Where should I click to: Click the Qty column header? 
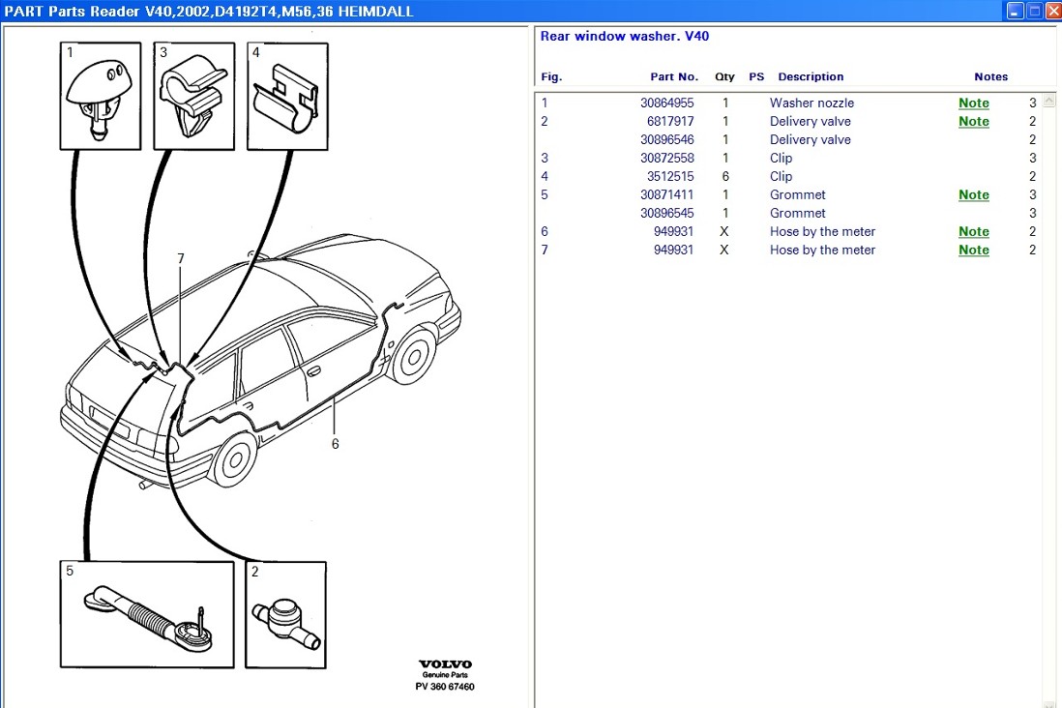pos(724,76)
